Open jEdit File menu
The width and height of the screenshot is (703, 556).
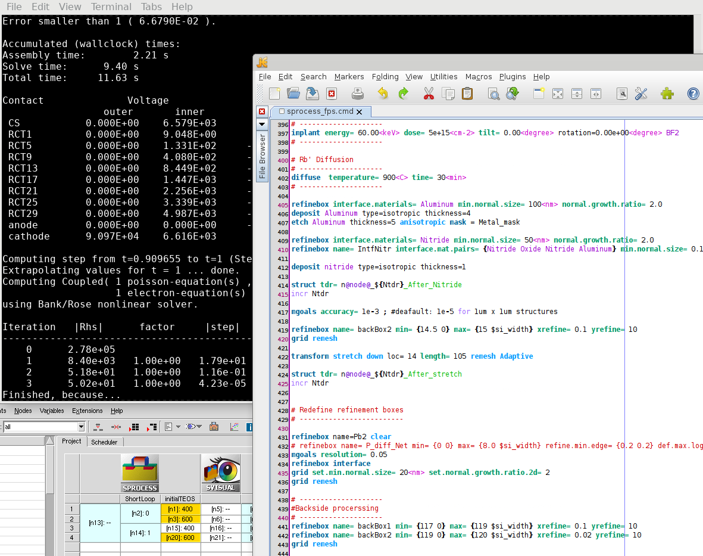click(x=265, y=77)
